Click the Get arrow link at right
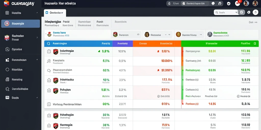The width and height of the screenshot is (261, 130). 253,22
